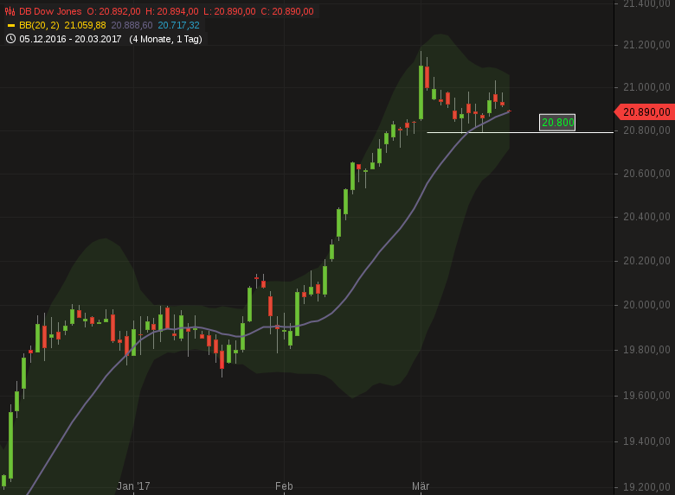Click the 20.000,00 price axis label
Viewport: 675px width, 495px height.
pos(646,305)
